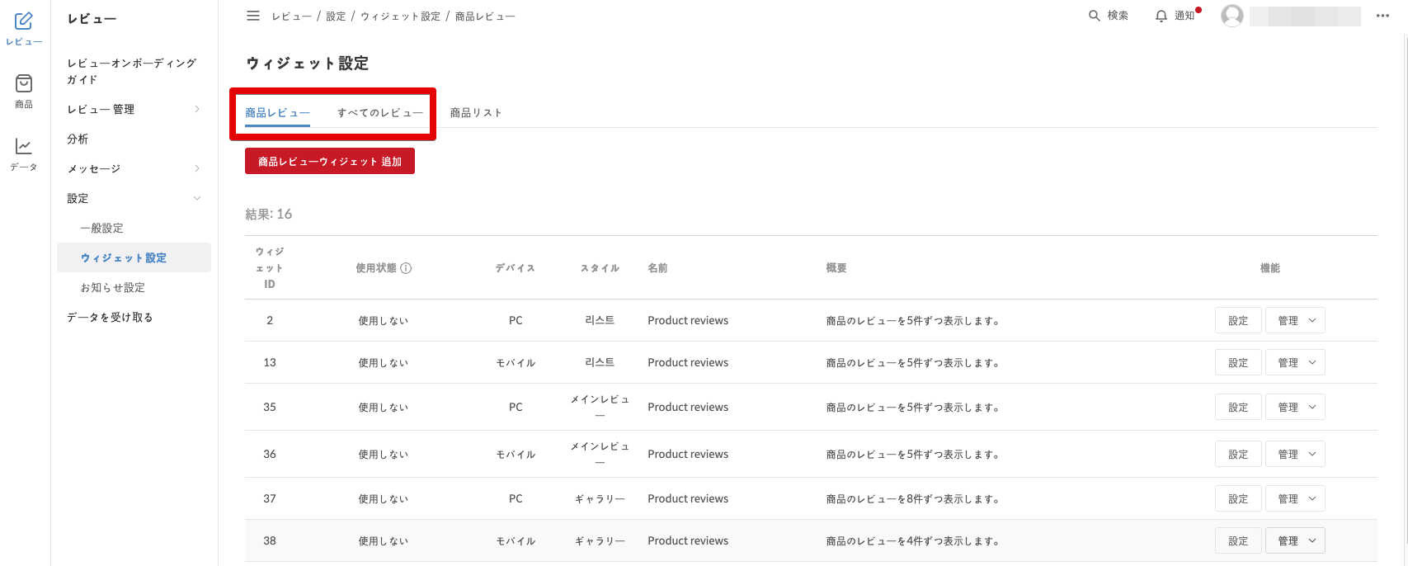Open the three-dot more options menu
The image size is (1408, 566).
pos(1382,16)
